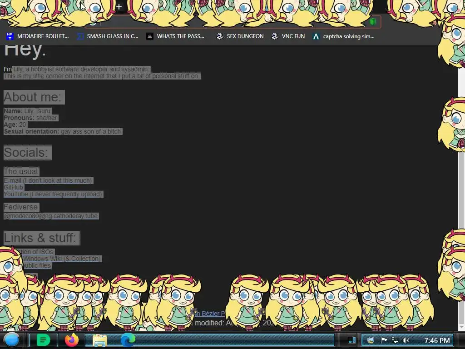Image resolution: width=465 pixels, height=349 pixels.
Task: Open the @modeco80 Fediverse profile link
Action: [51, 216]
